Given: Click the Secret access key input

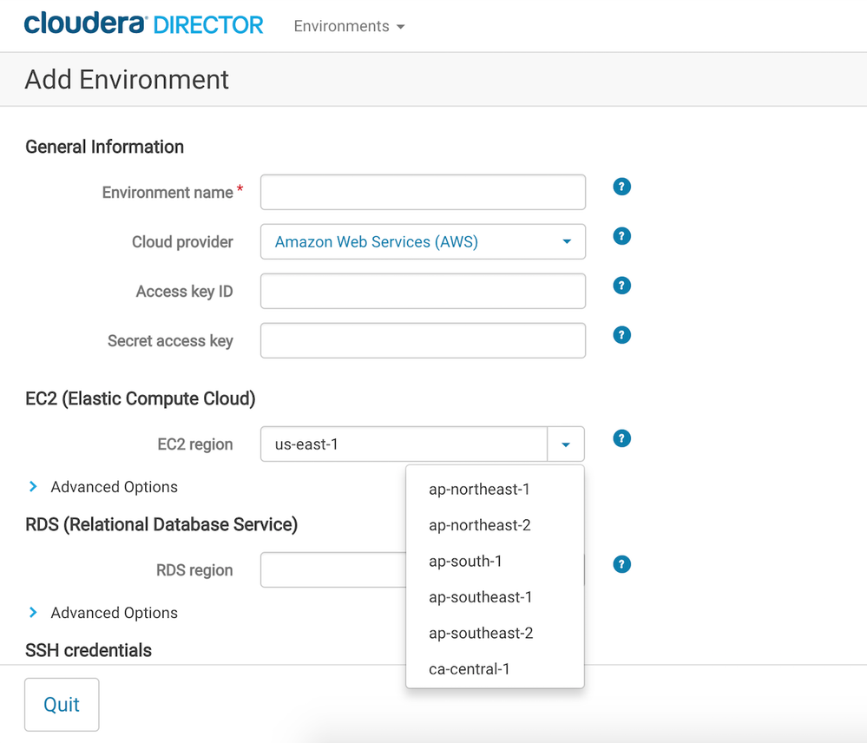Looking at the screenshot, I should tap(423, 341).
